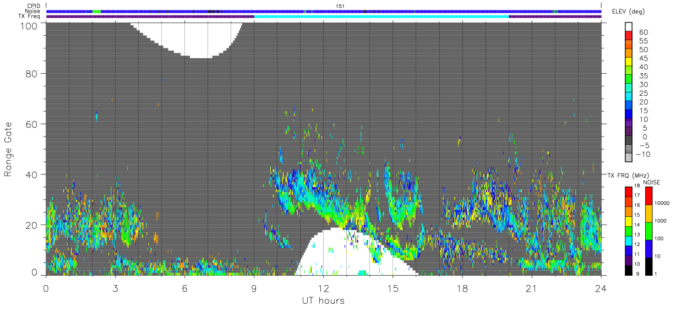Screen dimensions: 676x312
Task: Click the '20' tick on Range Gate axis
Action: click(31, 225)
